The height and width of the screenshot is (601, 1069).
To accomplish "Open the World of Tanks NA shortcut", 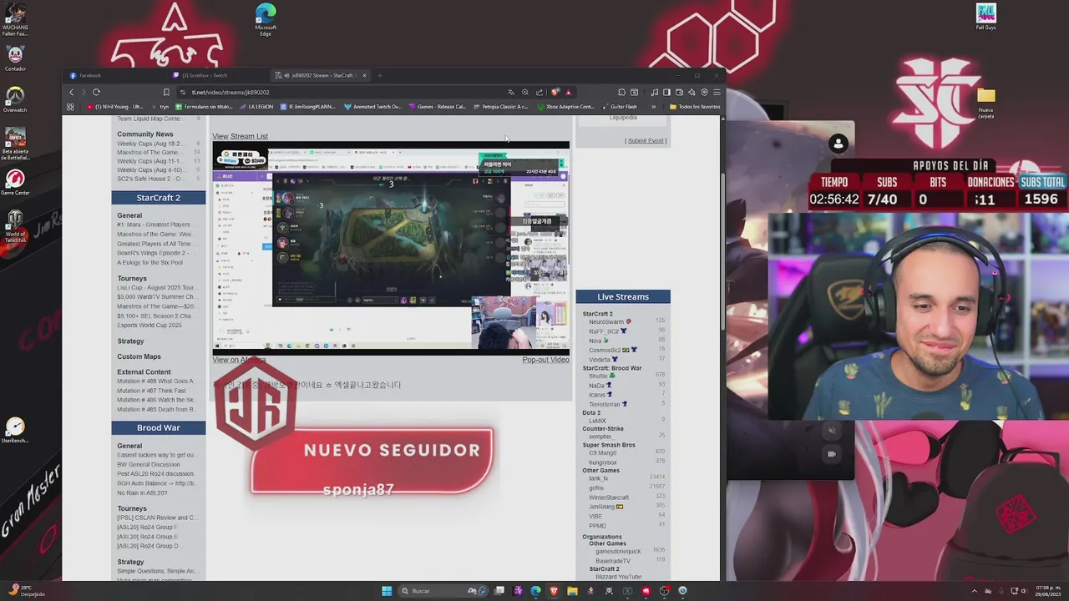I will pos(15,225).
